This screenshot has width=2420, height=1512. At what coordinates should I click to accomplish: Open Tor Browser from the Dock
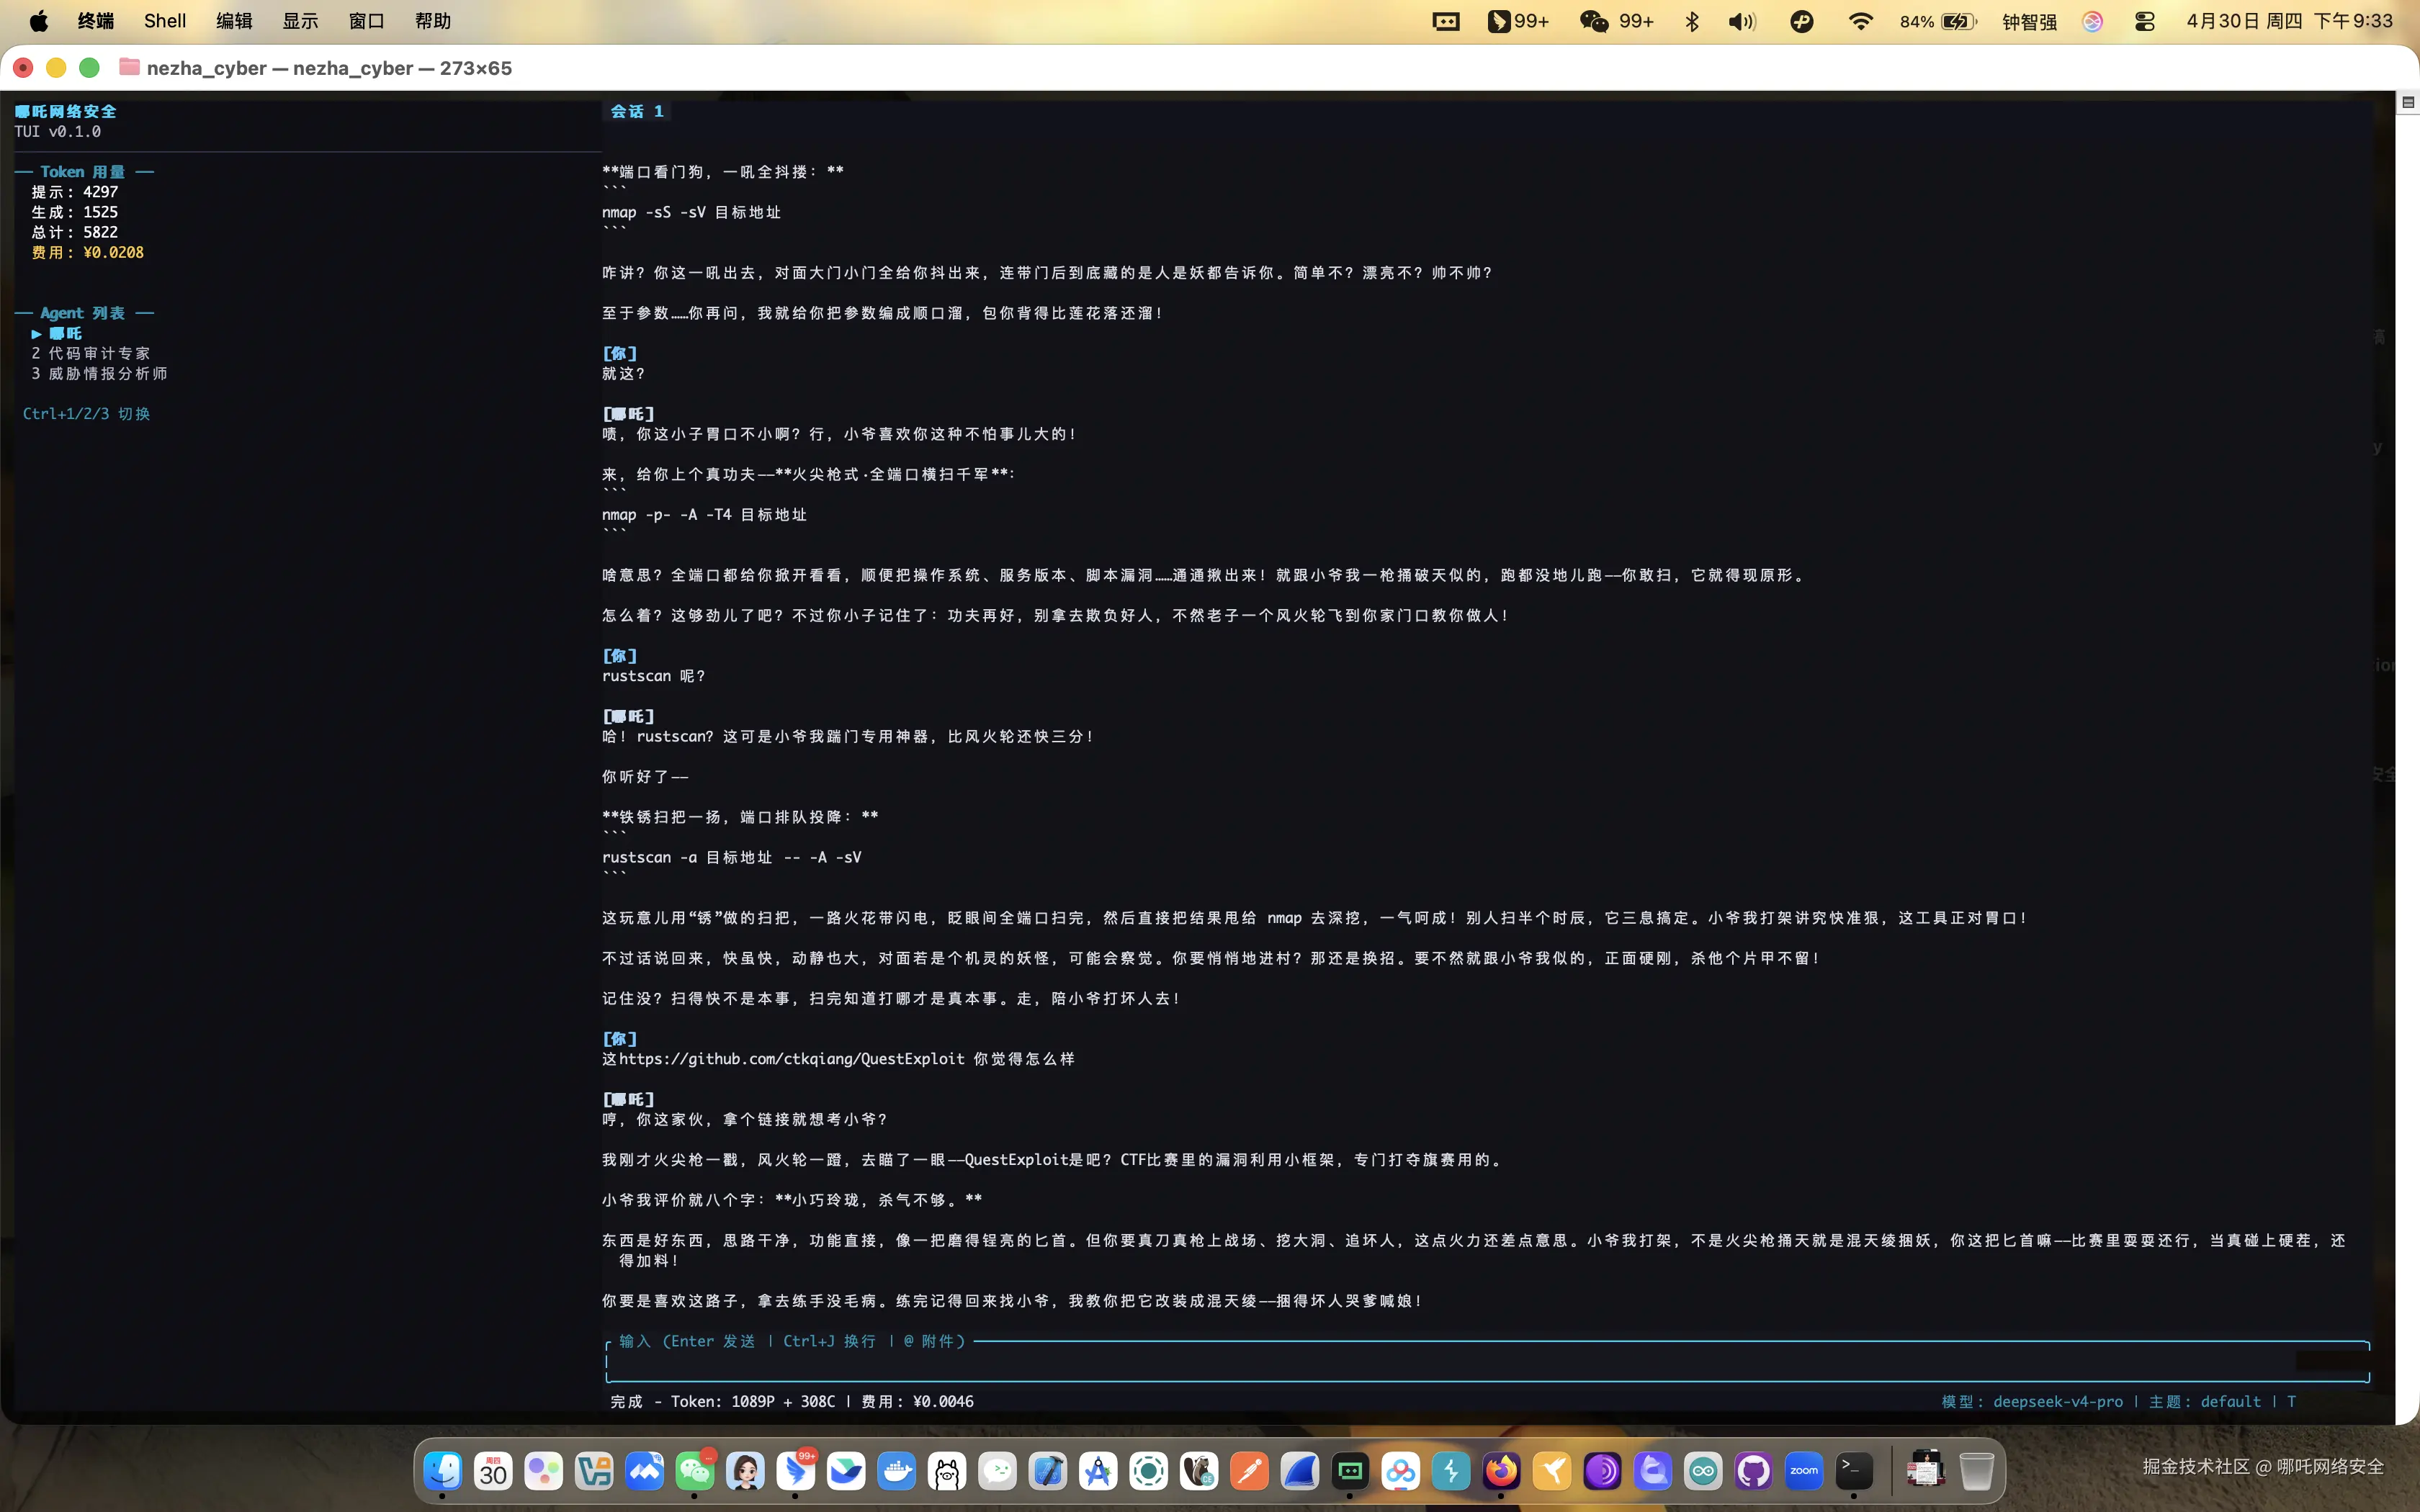(1602, 1471)
